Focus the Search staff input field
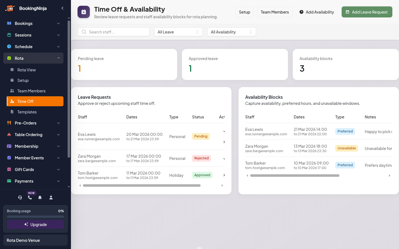Screen dimensions: 399x249 click(x=114, y=32)
